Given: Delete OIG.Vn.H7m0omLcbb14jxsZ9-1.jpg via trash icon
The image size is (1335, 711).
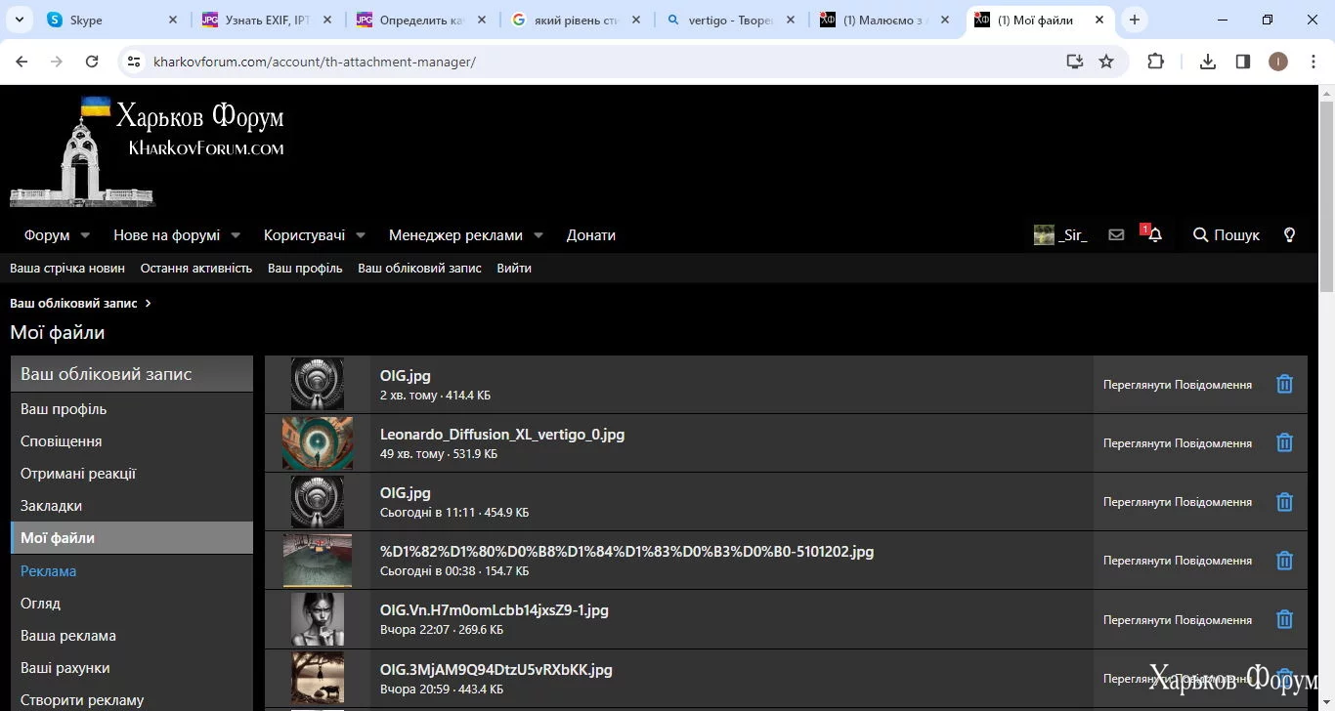Looking at the screenshot, I should tap(1284, 619).
